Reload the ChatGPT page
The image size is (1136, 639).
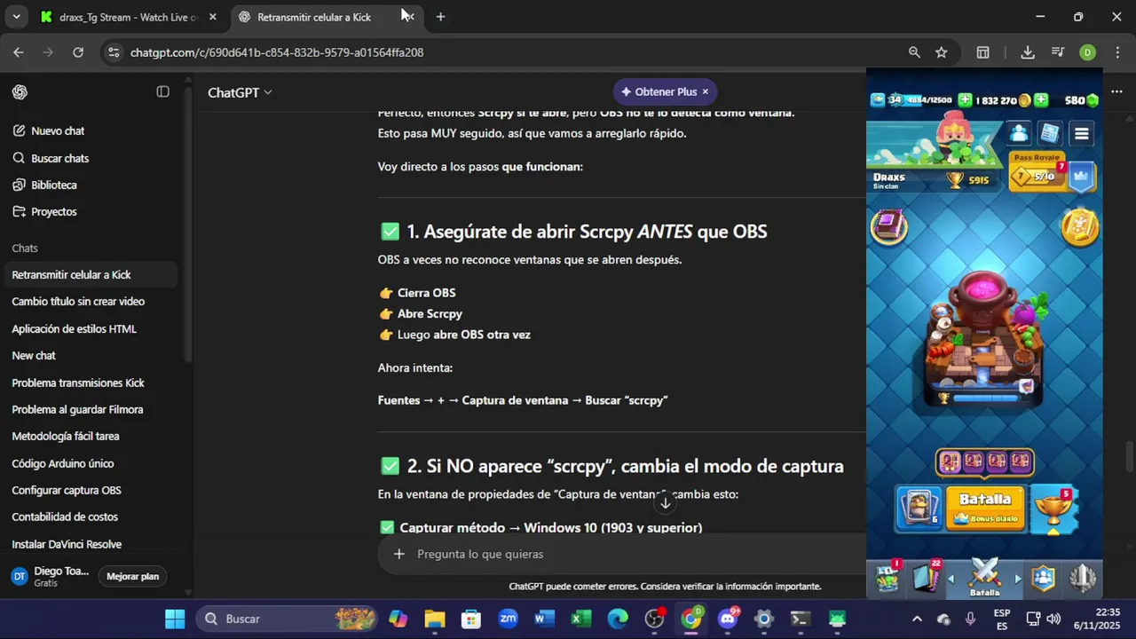point(78,52)
